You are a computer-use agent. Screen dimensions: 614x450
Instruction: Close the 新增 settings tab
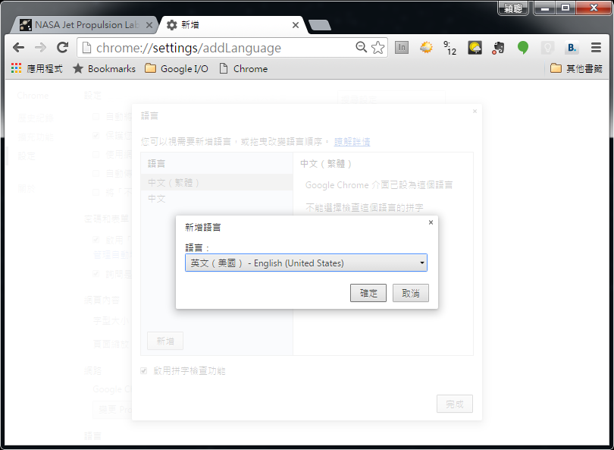click(x=296, y=25)
